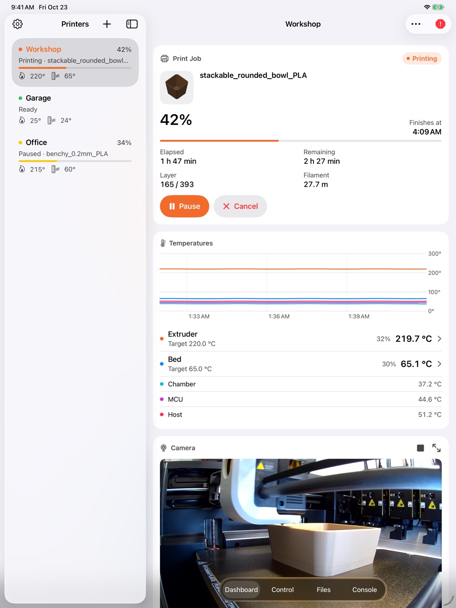Image resolution: width=456 pixels, height=608 pixels.
Task: Open settings gear in Printers sidebar
Action: (17, 24)
